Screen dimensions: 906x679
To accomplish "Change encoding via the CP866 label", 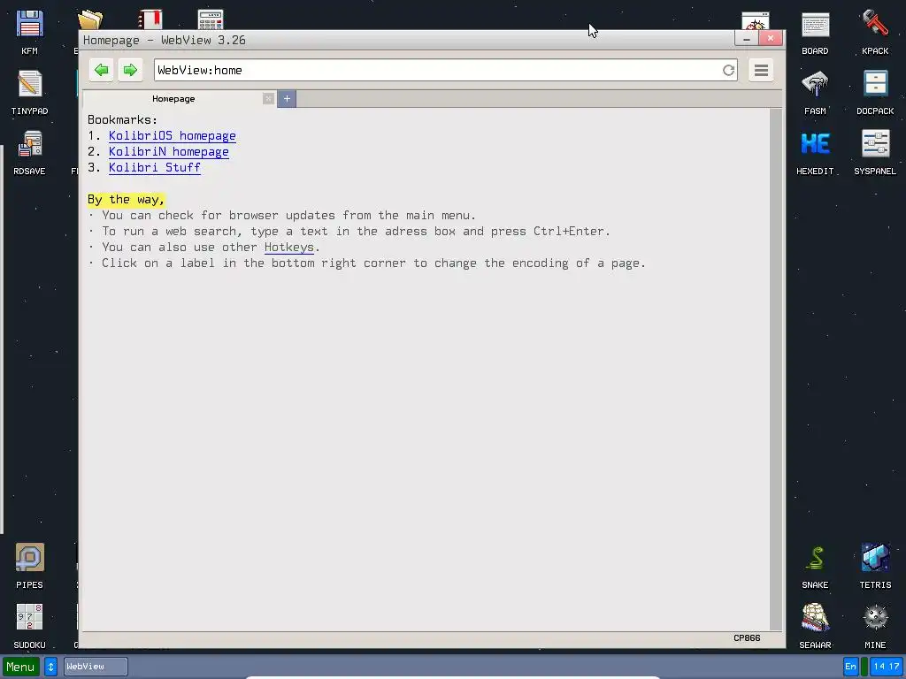I will (x=747, y=638).
